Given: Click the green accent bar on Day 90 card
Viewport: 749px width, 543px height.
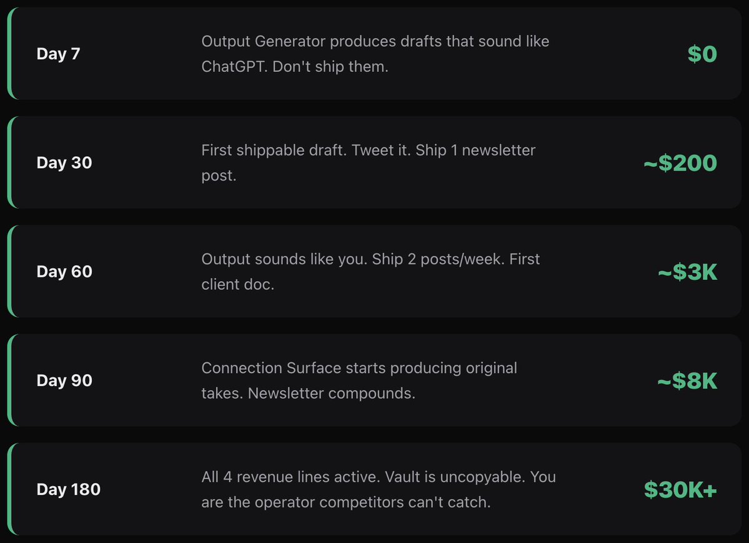Looking at the screenshot, I should tap(11, 380).
